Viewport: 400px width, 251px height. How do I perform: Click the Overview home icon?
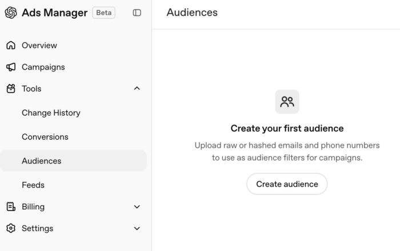(11, 45)
